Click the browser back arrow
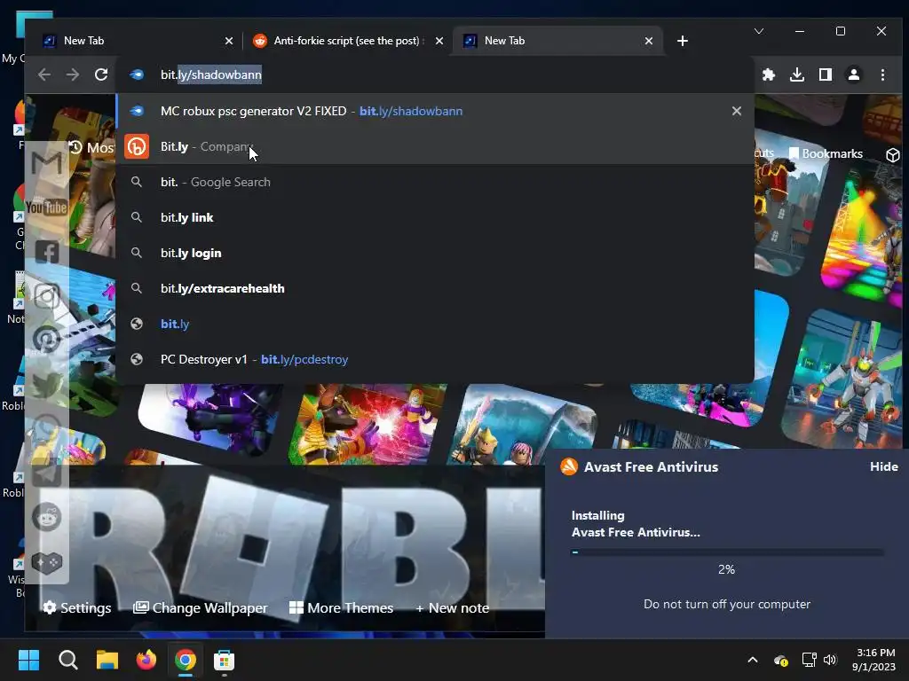Screen dimensions: 909x681 click(44, 74)
